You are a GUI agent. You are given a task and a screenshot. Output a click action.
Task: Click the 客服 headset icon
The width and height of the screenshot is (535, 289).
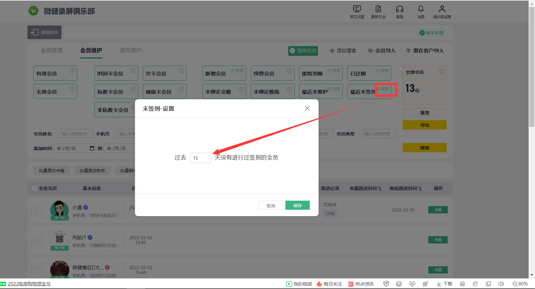point(399,9)
